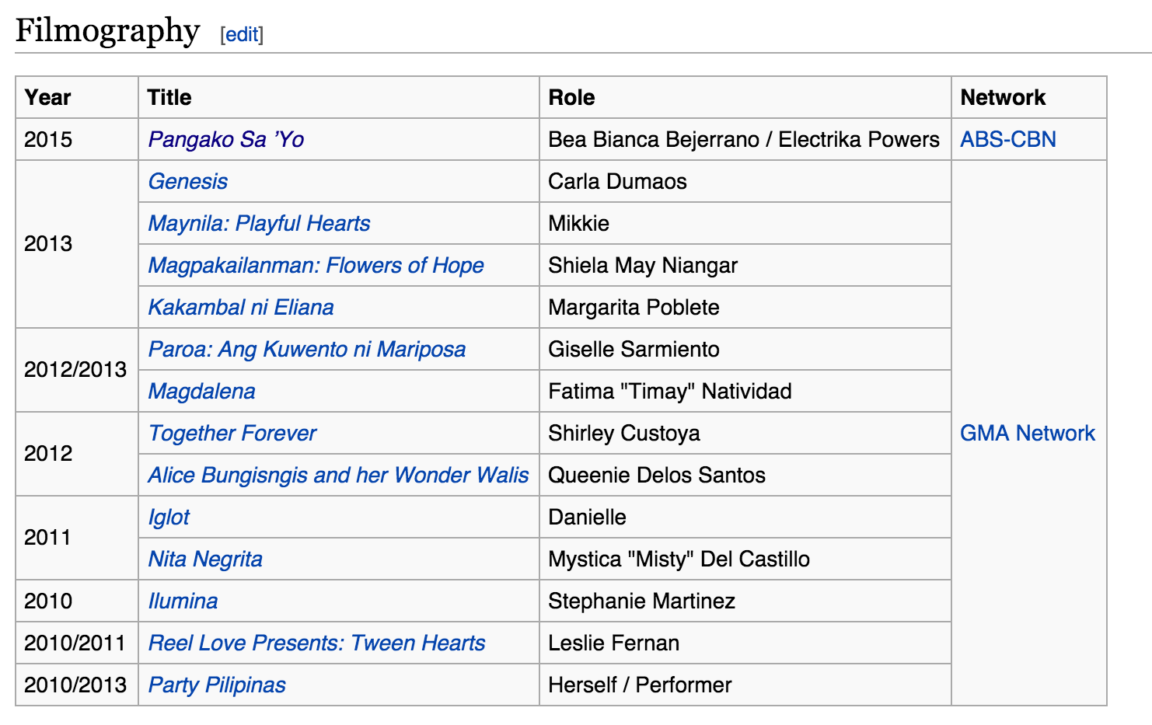This screenshot has height=725, width=1152.
Task: Click the Genesis title link
Action: [x=188, y=182]
